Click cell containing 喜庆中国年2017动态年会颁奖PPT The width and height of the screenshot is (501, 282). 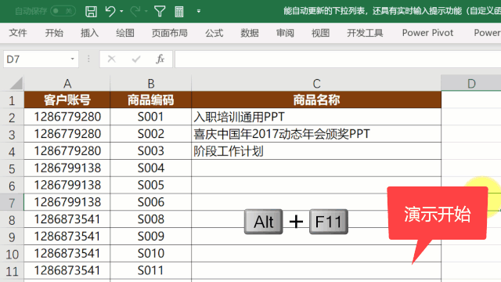(316, 134)
